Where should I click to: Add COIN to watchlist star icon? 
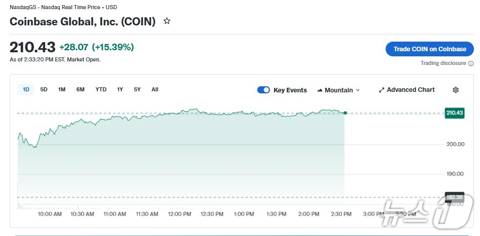pyautogui.click(x=167, y=21)
